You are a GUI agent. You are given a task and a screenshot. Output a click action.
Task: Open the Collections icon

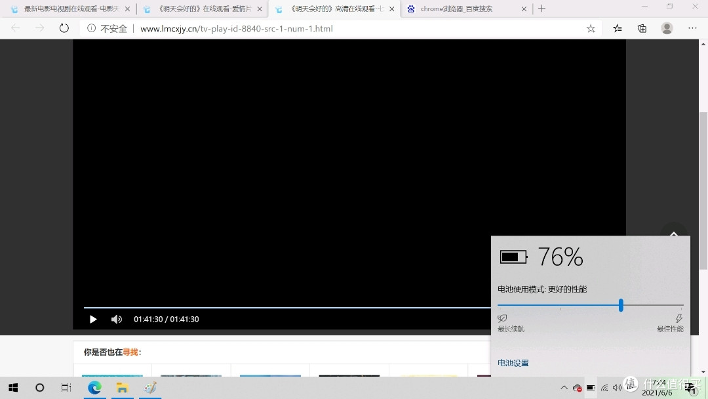click(x=642, y=28)
